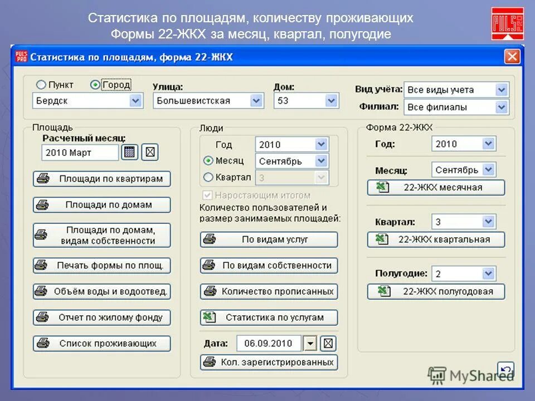Click inside the Дата date field
Screen dimensions: 535x401
[270, 343]
